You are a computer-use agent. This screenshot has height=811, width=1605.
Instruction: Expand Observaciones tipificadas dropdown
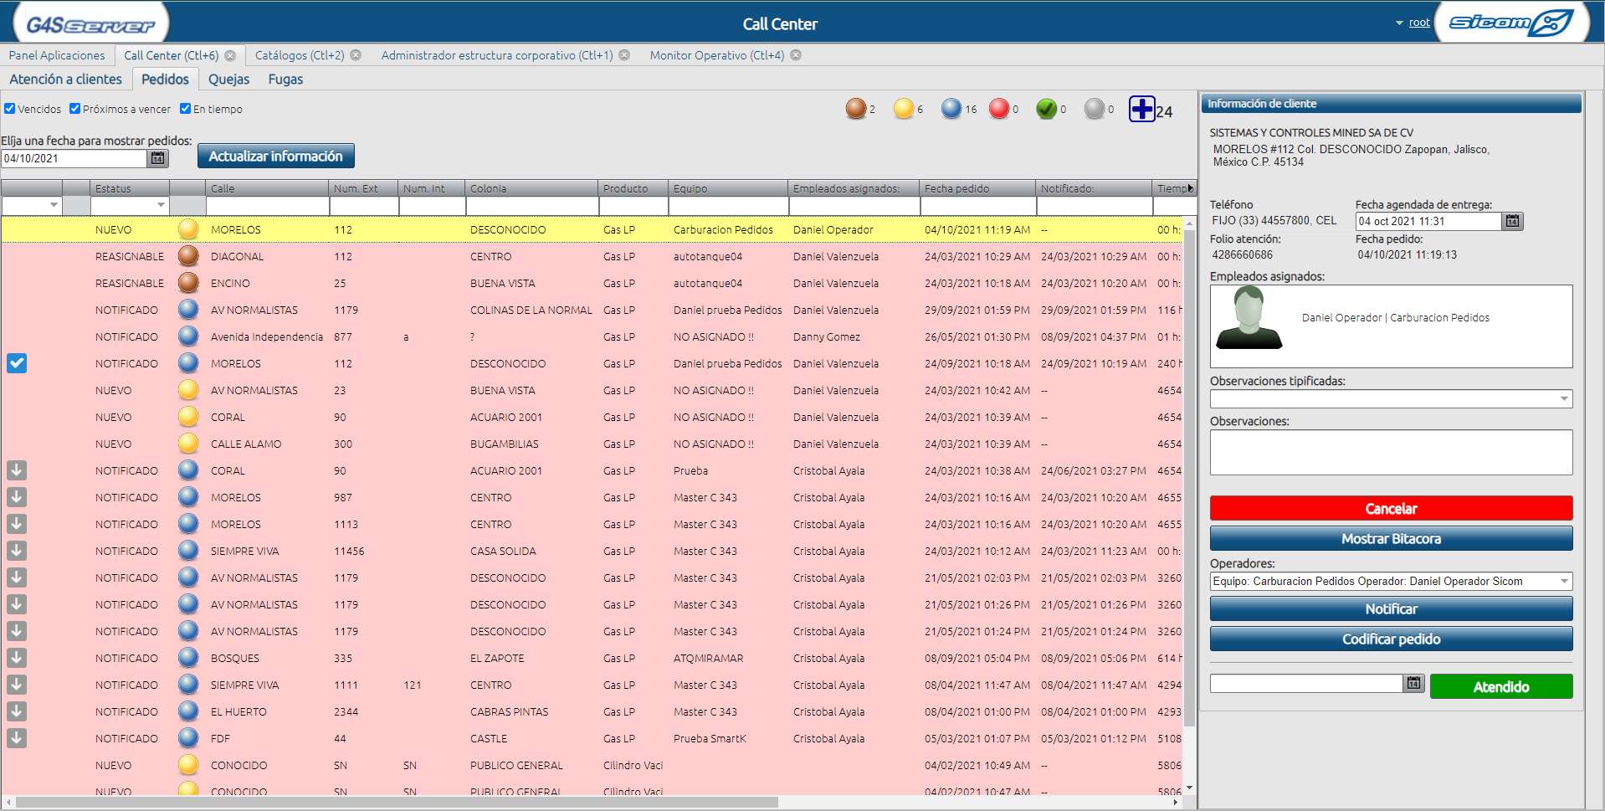(x=1564, y=399)
